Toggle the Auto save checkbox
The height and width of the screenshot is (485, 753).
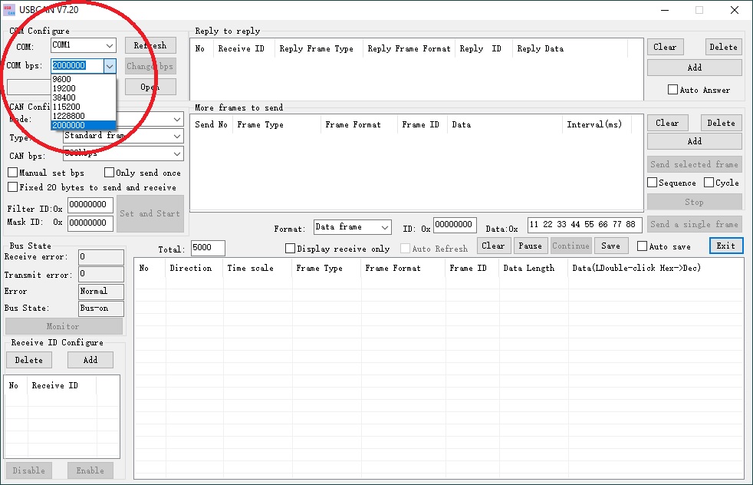[x=643, y=246]
